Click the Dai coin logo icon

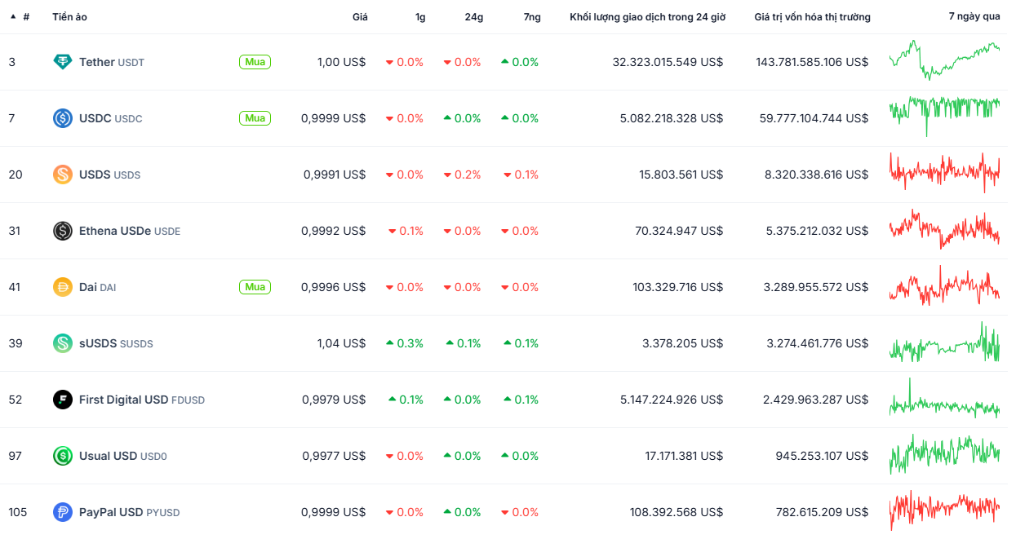coord(63,287)
